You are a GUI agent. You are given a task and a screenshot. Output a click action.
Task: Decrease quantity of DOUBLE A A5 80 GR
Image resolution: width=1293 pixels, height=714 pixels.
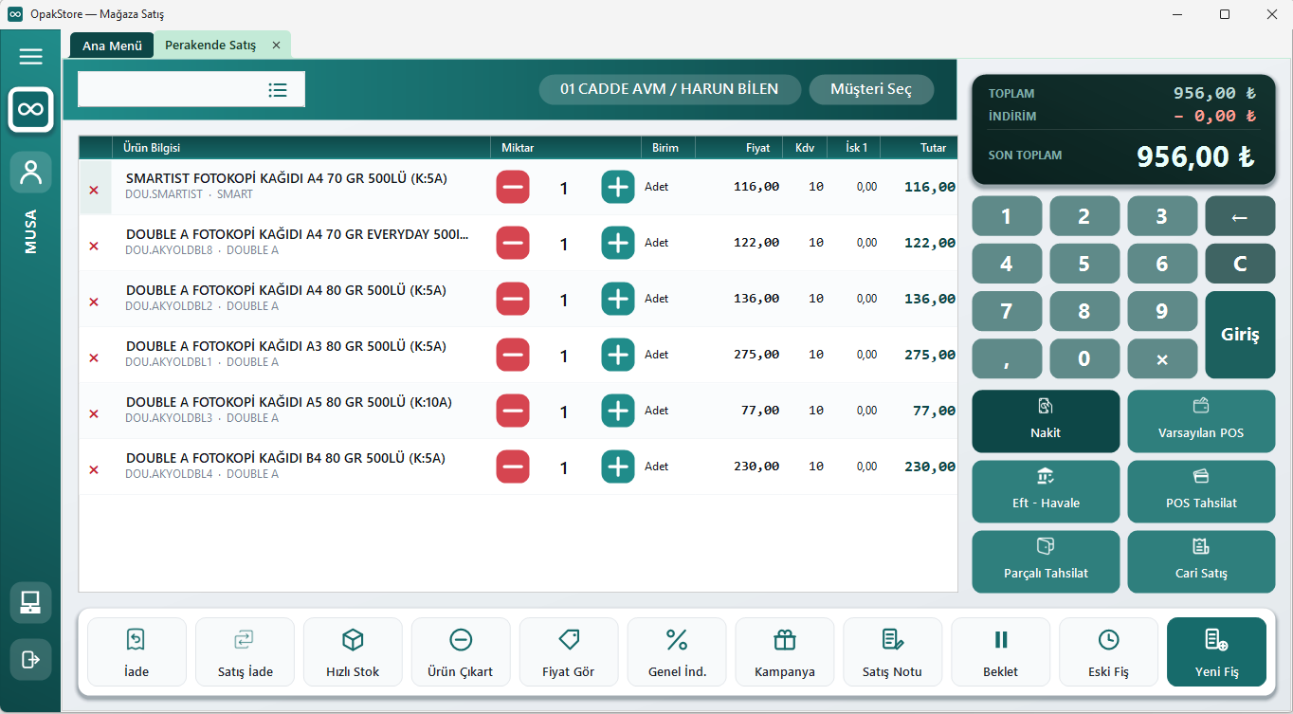[513, 411]
